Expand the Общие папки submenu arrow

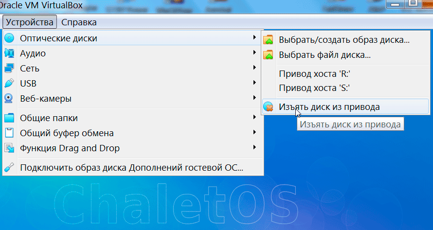tap(254, 118)
